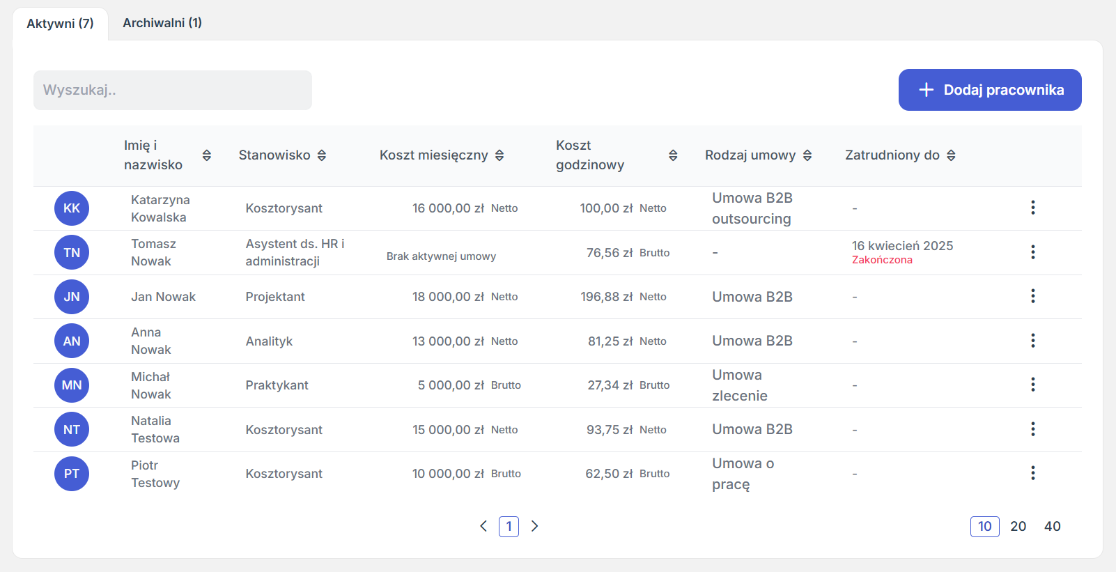Click the 10 000,00 zł monthly cost
This screenshot has width=1116, height=572.
coord(448,474)
